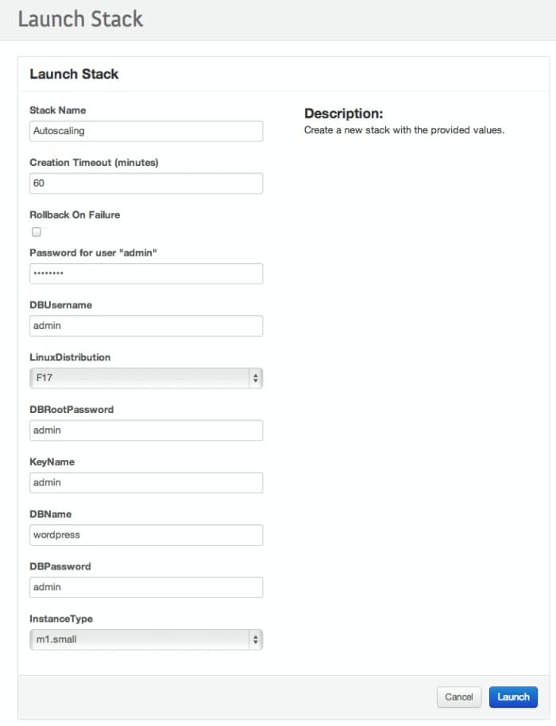Click the description text about new stack
The height and width of the screenshot is (726, 556).
pos(403,129)
